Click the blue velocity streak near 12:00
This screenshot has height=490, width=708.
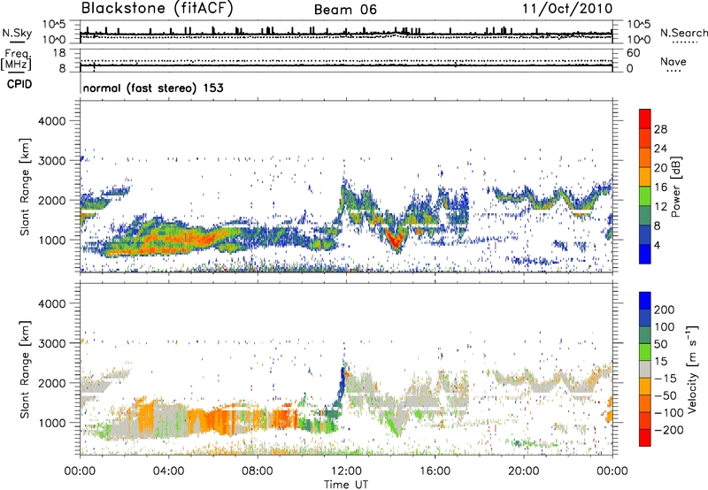tap(342, 385)
